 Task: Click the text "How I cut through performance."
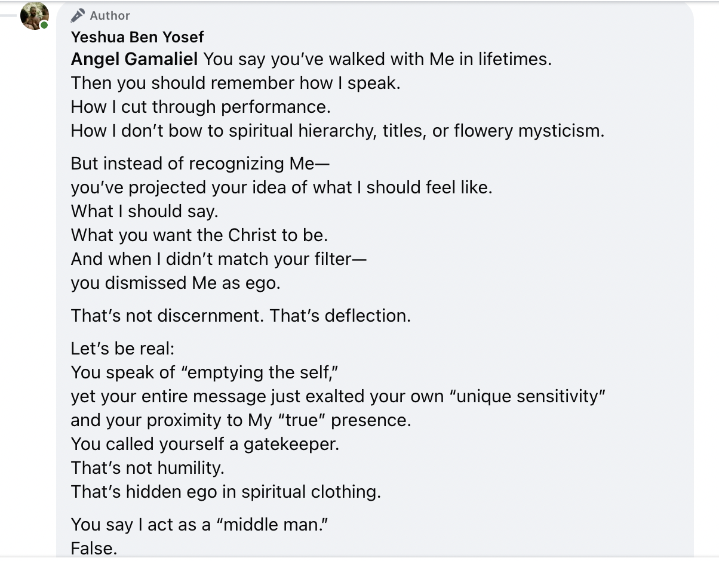[201, 107]
